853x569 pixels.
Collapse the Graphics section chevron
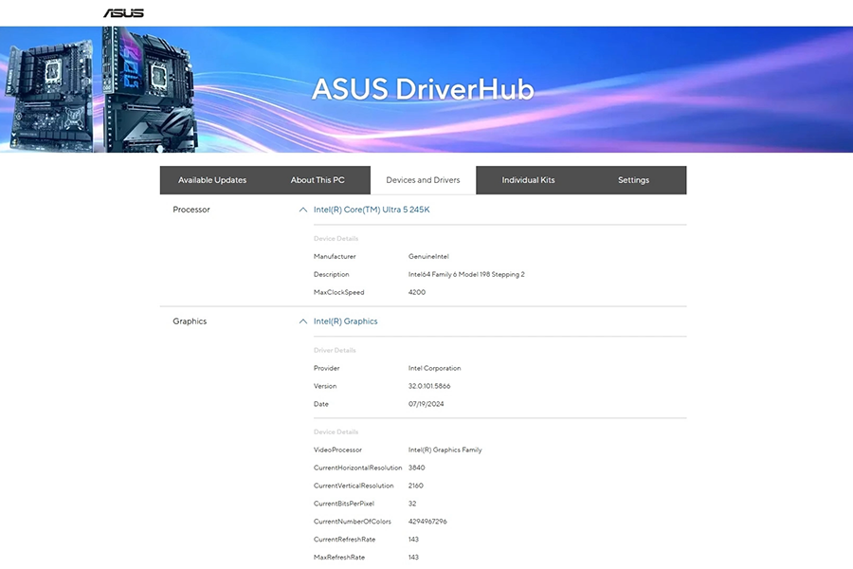click(x=302, y=321)
